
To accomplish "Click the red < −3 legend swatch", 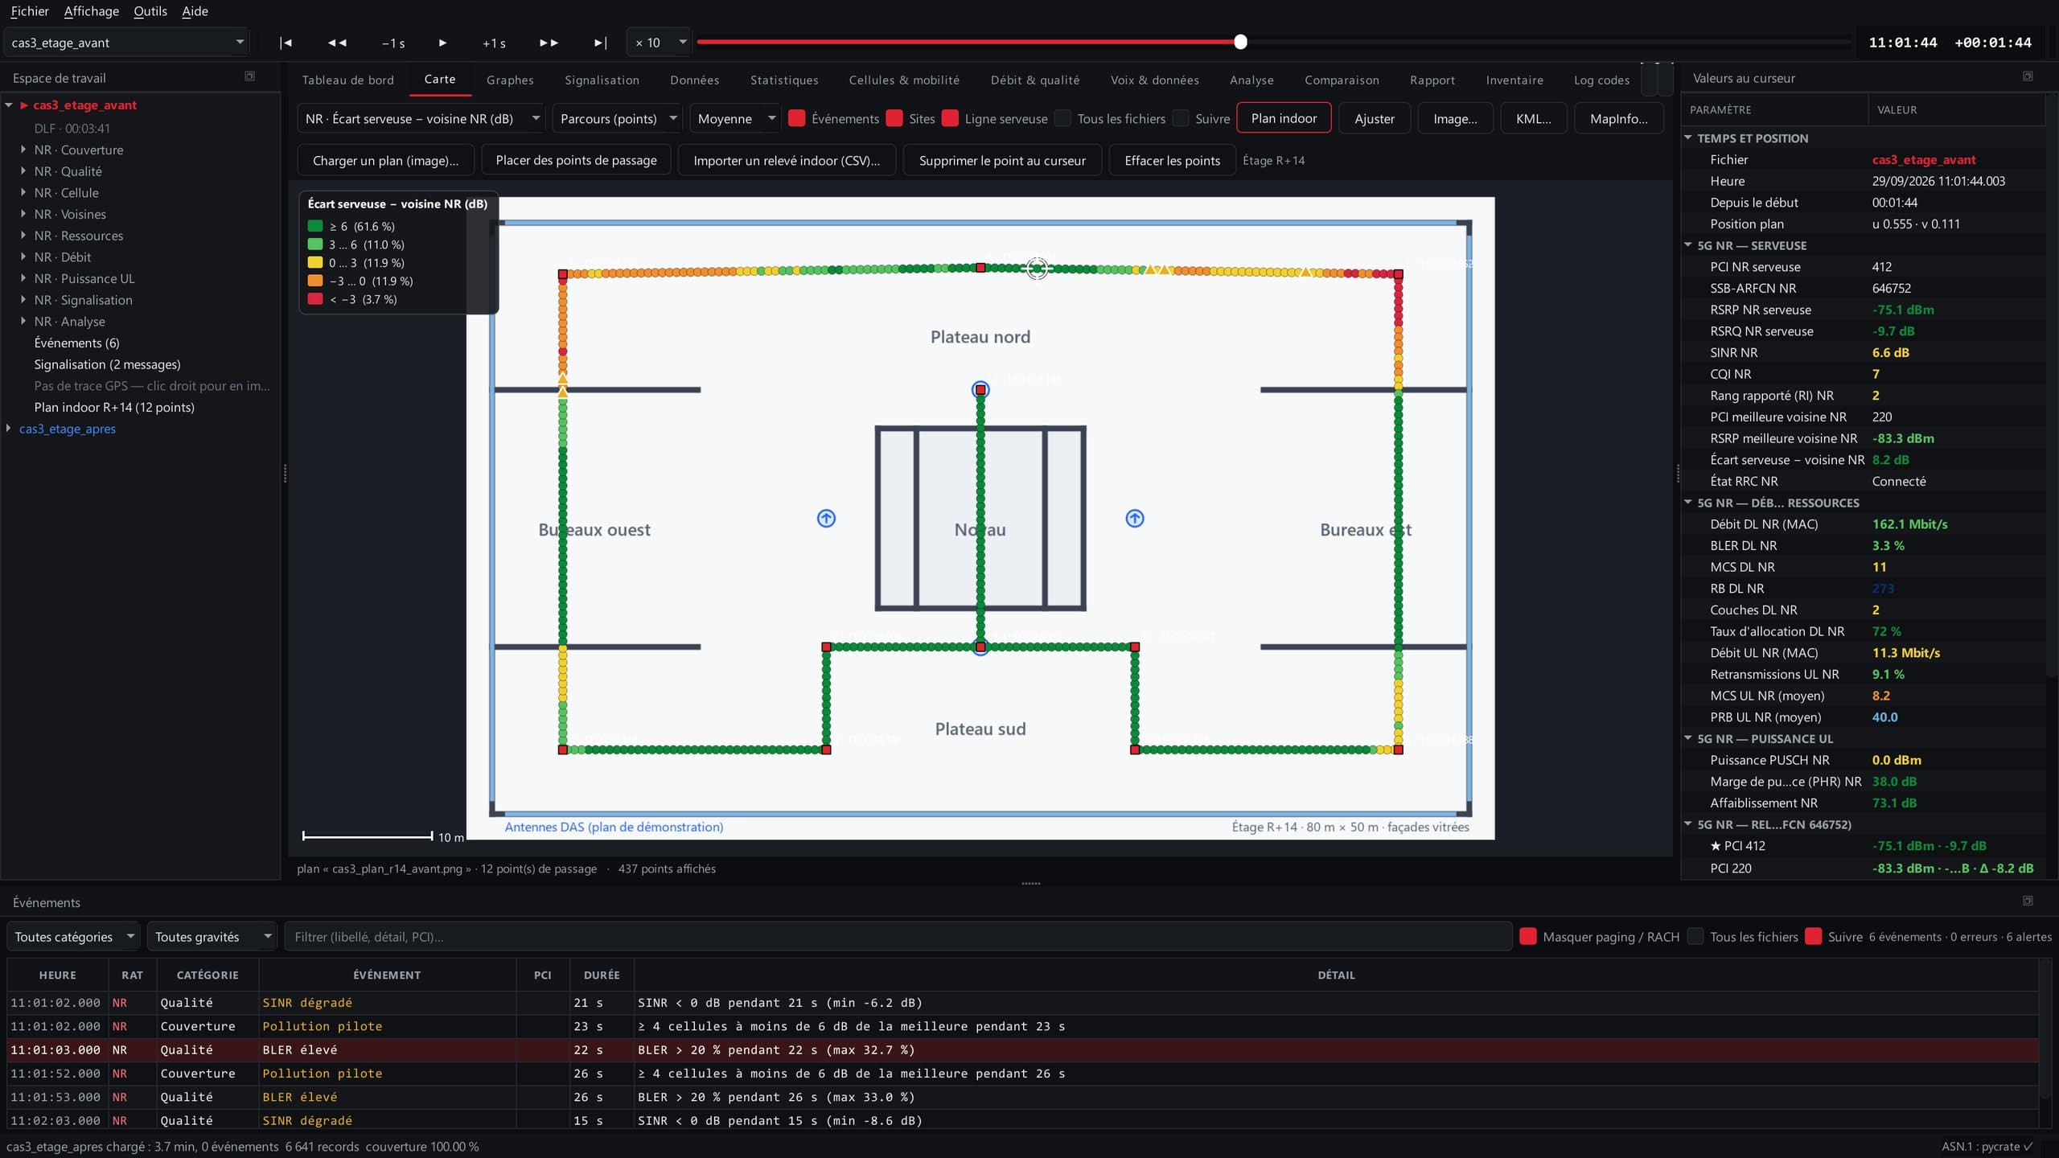I will tap(315, 299).
